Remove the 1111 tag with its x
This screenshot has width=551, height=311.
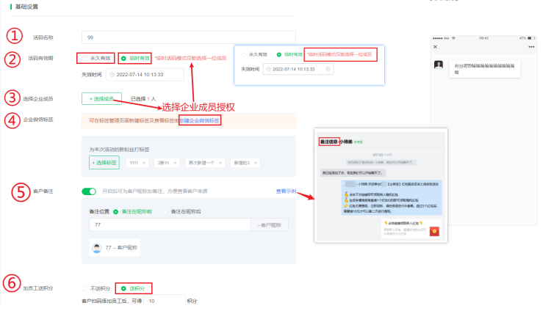[x=144, y=163]
